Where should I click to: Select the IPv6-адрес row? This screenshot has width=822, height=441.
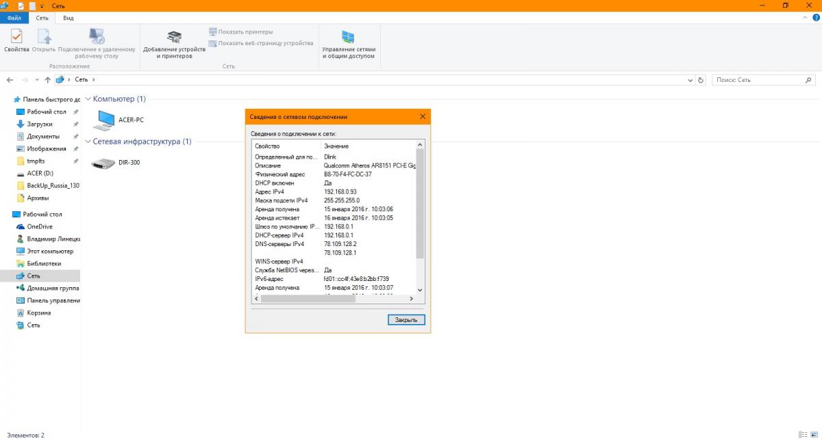point(334,279)
